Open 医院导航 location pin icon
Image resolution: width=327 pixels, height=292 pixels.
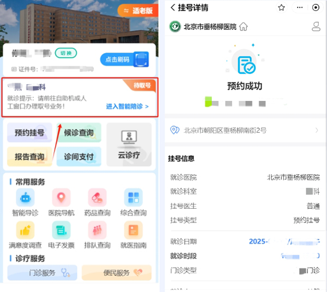point(61,197)
